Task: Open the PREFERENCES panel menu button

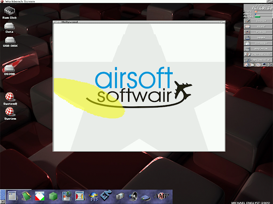Action: (258, 54)
